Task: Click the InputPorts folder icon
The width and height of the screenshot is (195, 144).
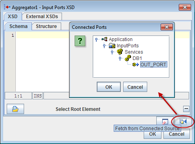Action: (112, 46)
